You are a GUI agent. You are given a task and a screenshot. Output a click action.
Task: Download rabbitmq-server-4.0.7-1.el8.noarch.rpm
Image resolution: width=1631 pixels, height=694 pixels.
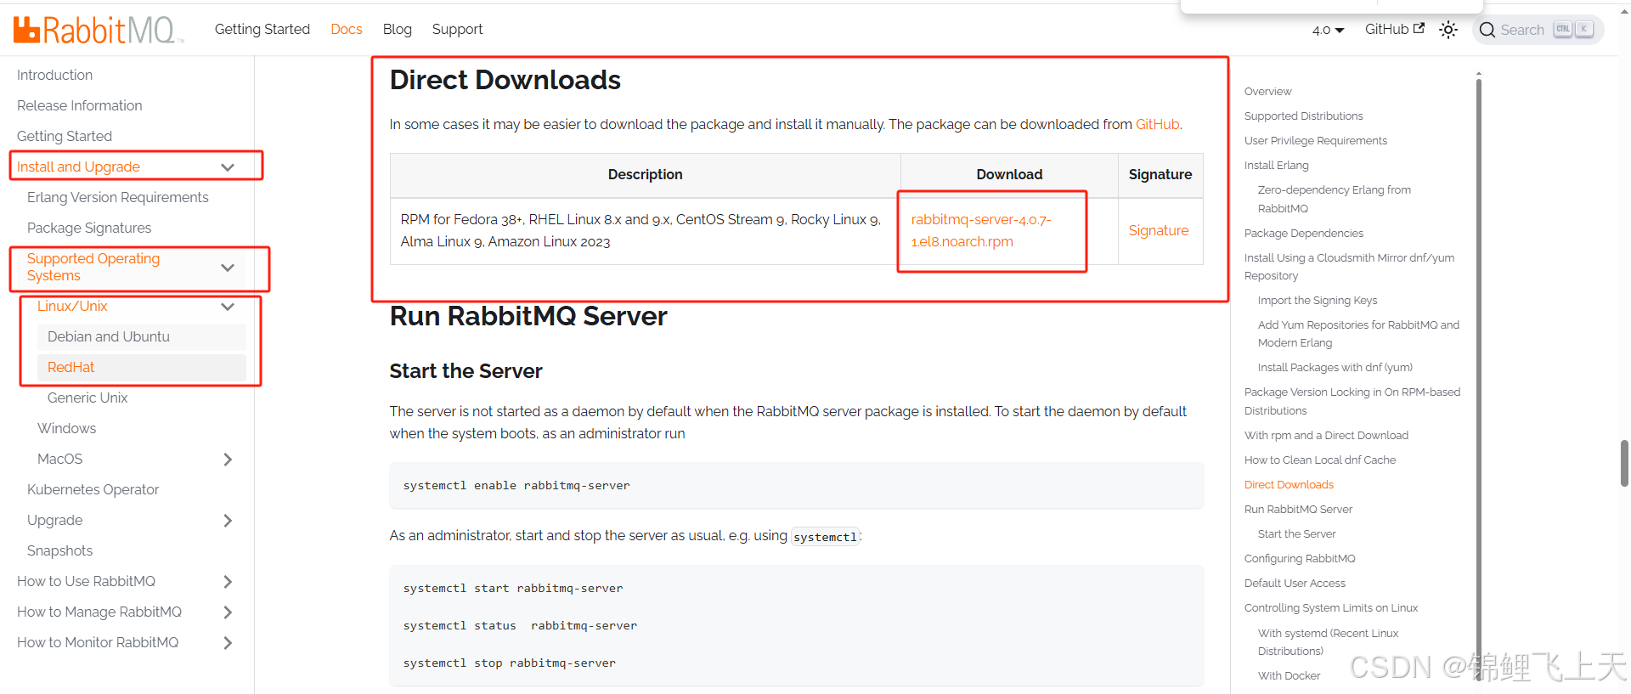point(981,230)
